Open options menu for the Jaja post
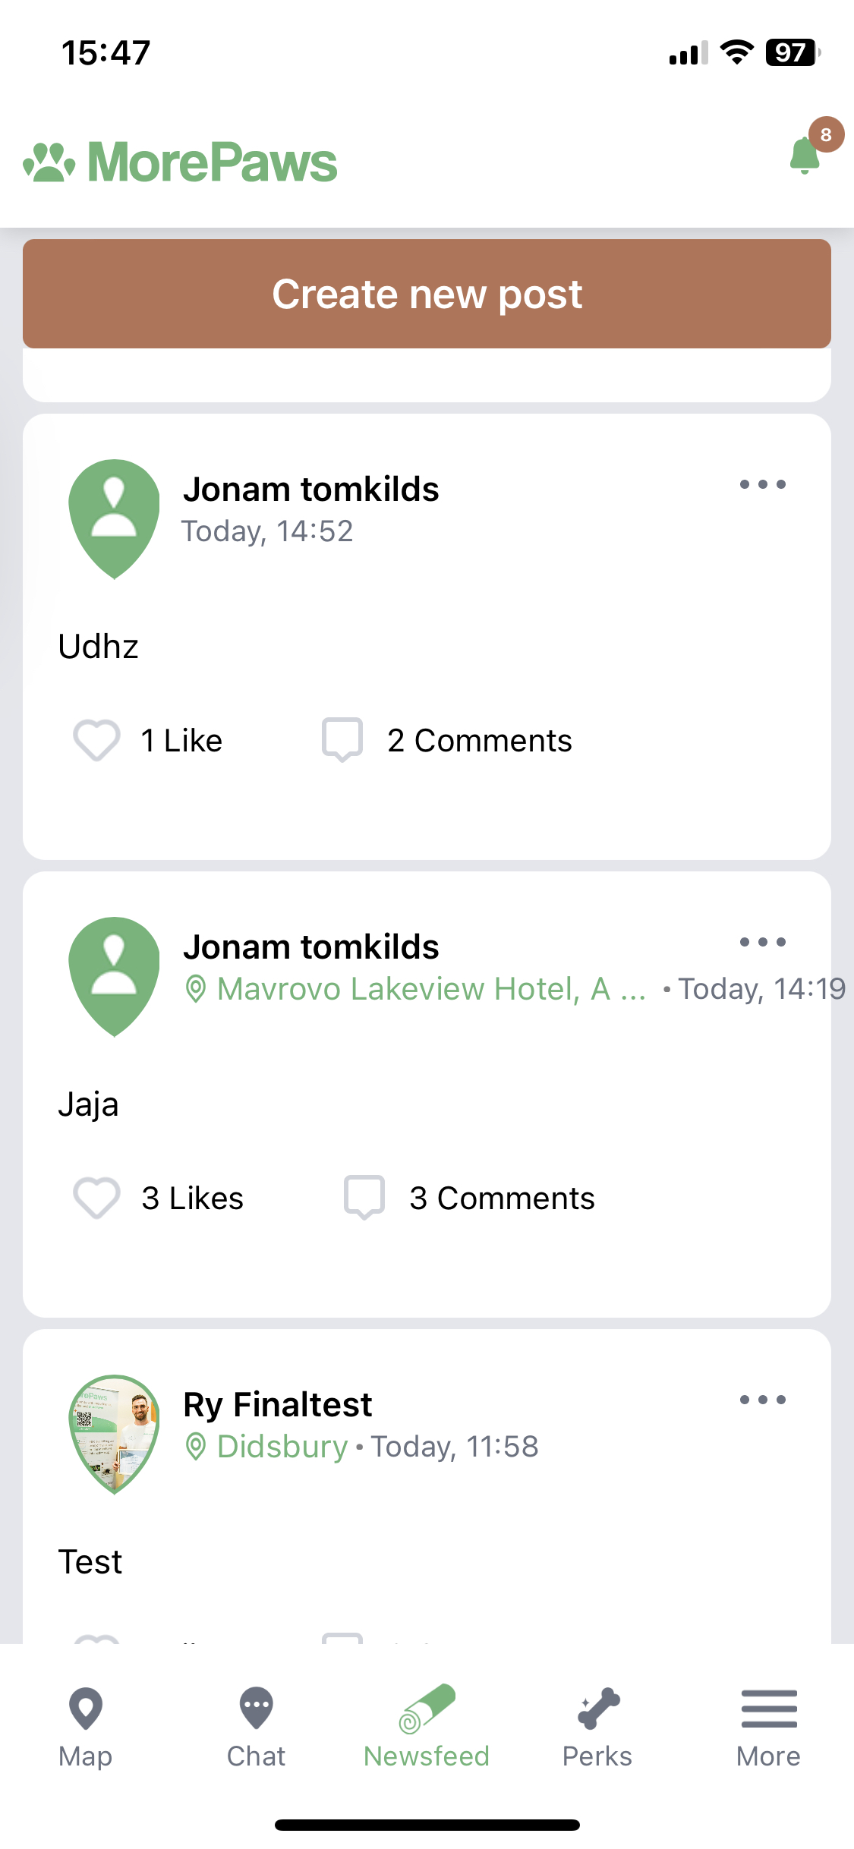The height and width of the screenshot is (1849, 854). (x=762, y=942)
